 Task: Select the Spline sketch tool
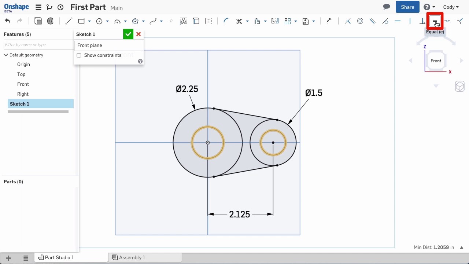153,21
